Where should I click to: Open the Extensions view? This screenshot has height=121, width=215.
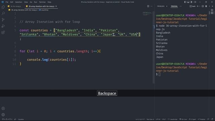(3, 32)
